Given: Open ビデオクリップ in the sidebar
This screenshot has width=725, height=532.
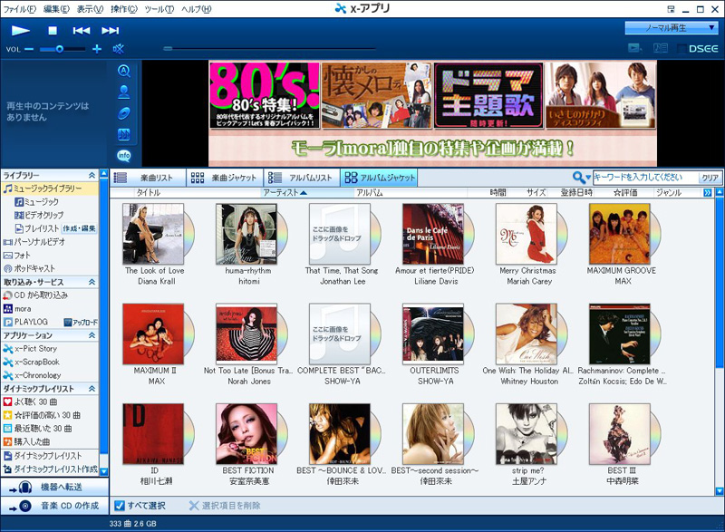Looking at the screenshot, I should 39,215.
